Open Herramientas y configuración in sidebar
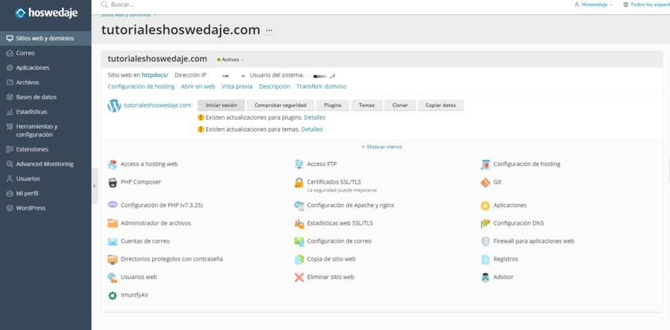The height and width of the screenshot is (330, 670). 45,131
